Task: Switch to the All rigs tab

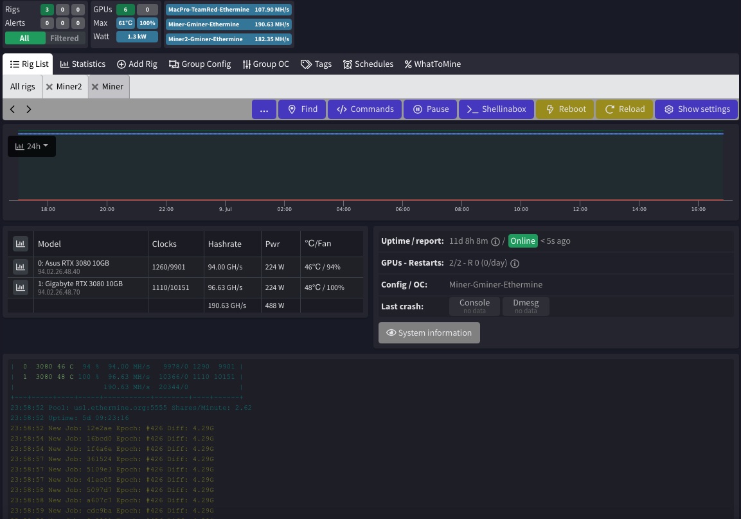Action: (x=22, y=86)
